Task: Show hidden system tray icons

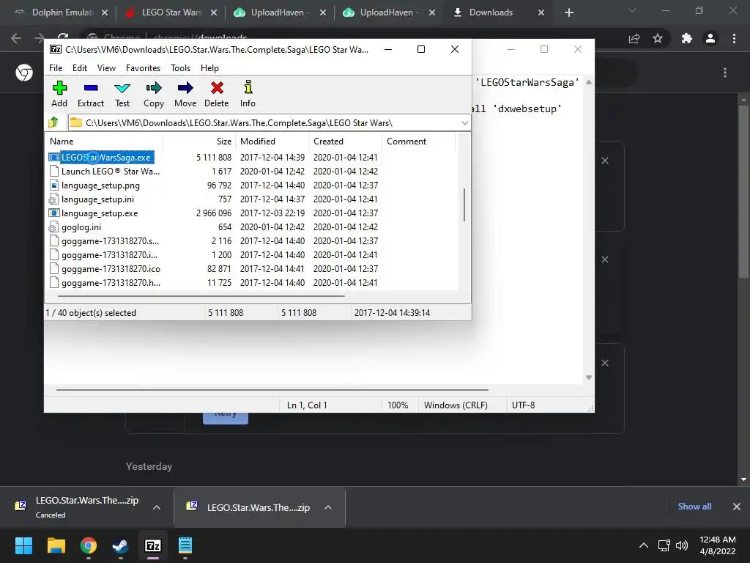Action: 644,545
